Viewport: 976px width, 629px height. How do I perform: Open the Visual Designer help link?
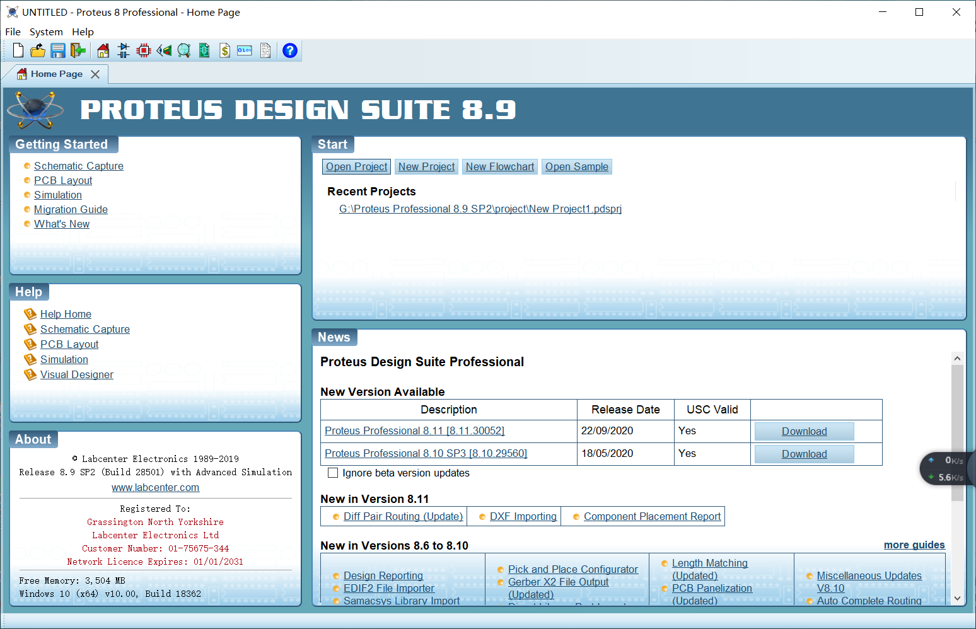click(77, 374)
